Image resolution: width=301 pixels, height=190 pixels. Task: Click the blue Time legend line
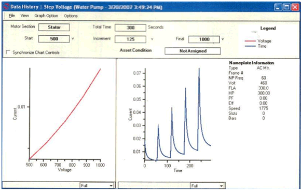[250, 46]
